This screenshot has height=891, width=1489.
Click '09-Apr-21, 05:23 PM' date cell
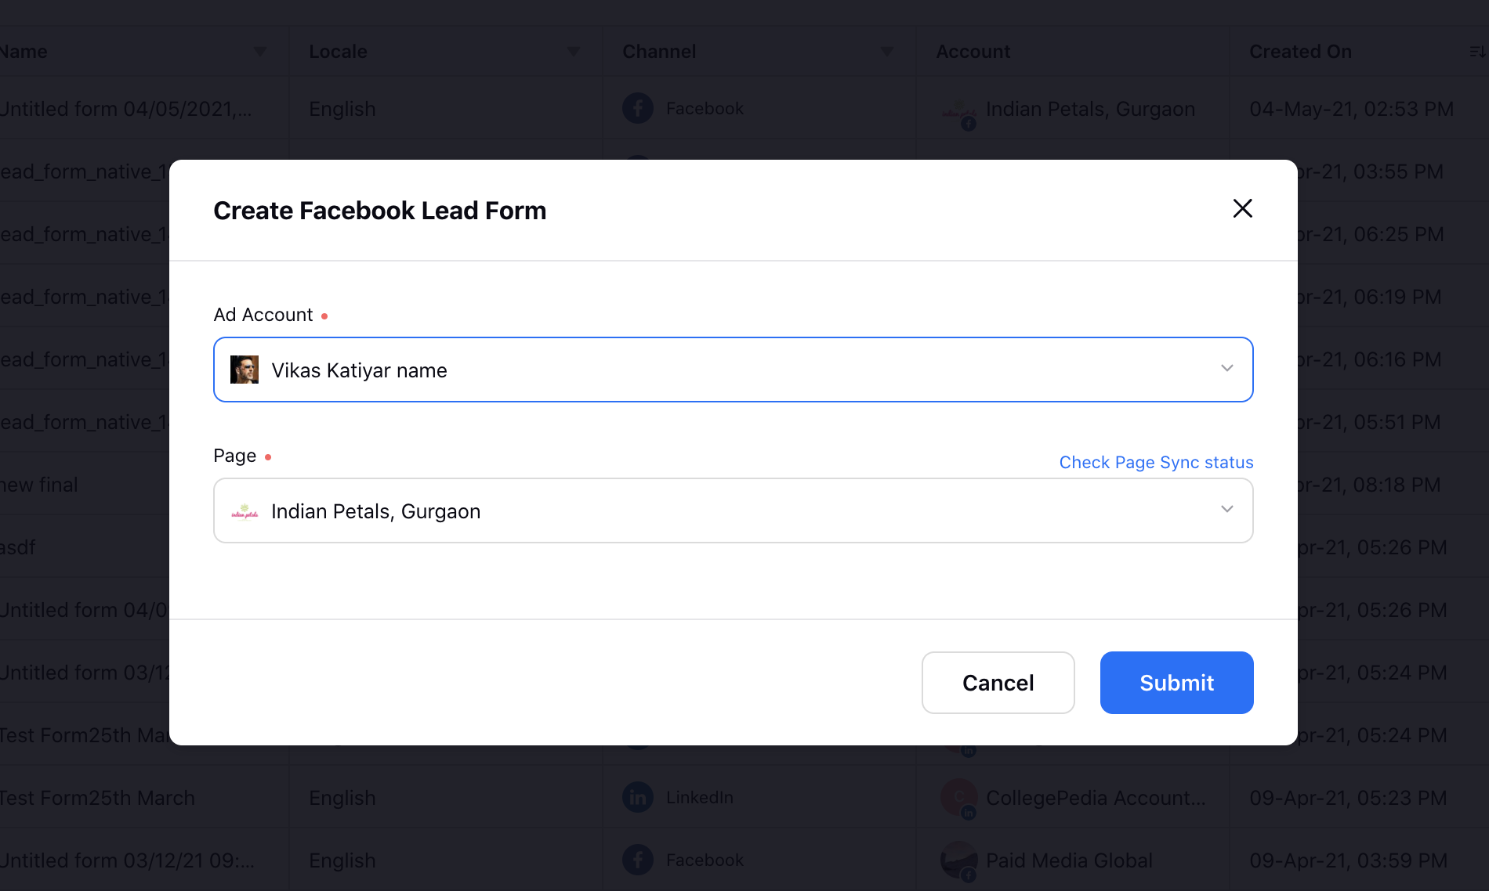(x=1348, y=798)
